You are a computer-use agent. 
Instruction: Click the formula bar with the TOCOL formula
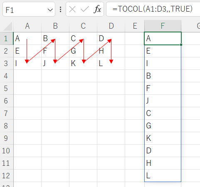point(153,9)
